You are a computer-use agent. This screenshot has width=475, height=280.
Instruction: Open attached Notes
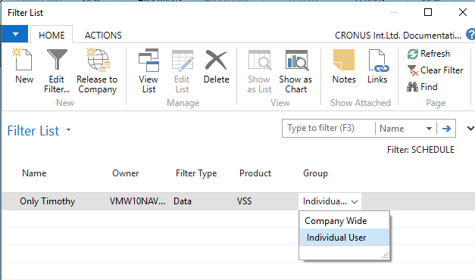pos(344,66)
